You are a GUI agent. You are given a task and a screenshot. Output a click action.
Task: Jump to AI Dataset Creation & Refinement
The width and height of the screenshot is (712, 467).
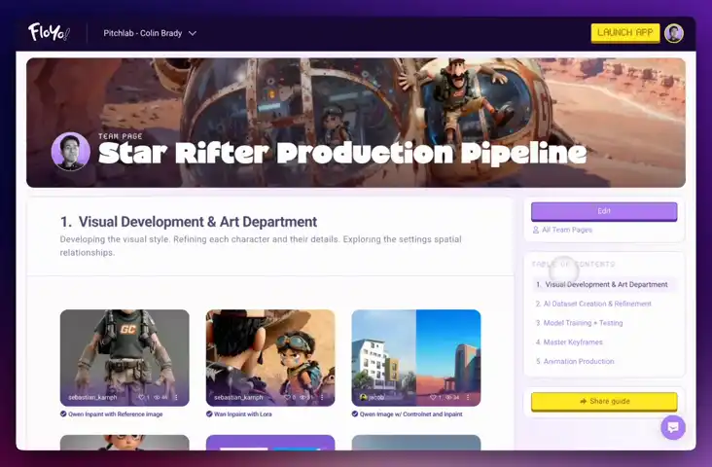pos(593,304)
